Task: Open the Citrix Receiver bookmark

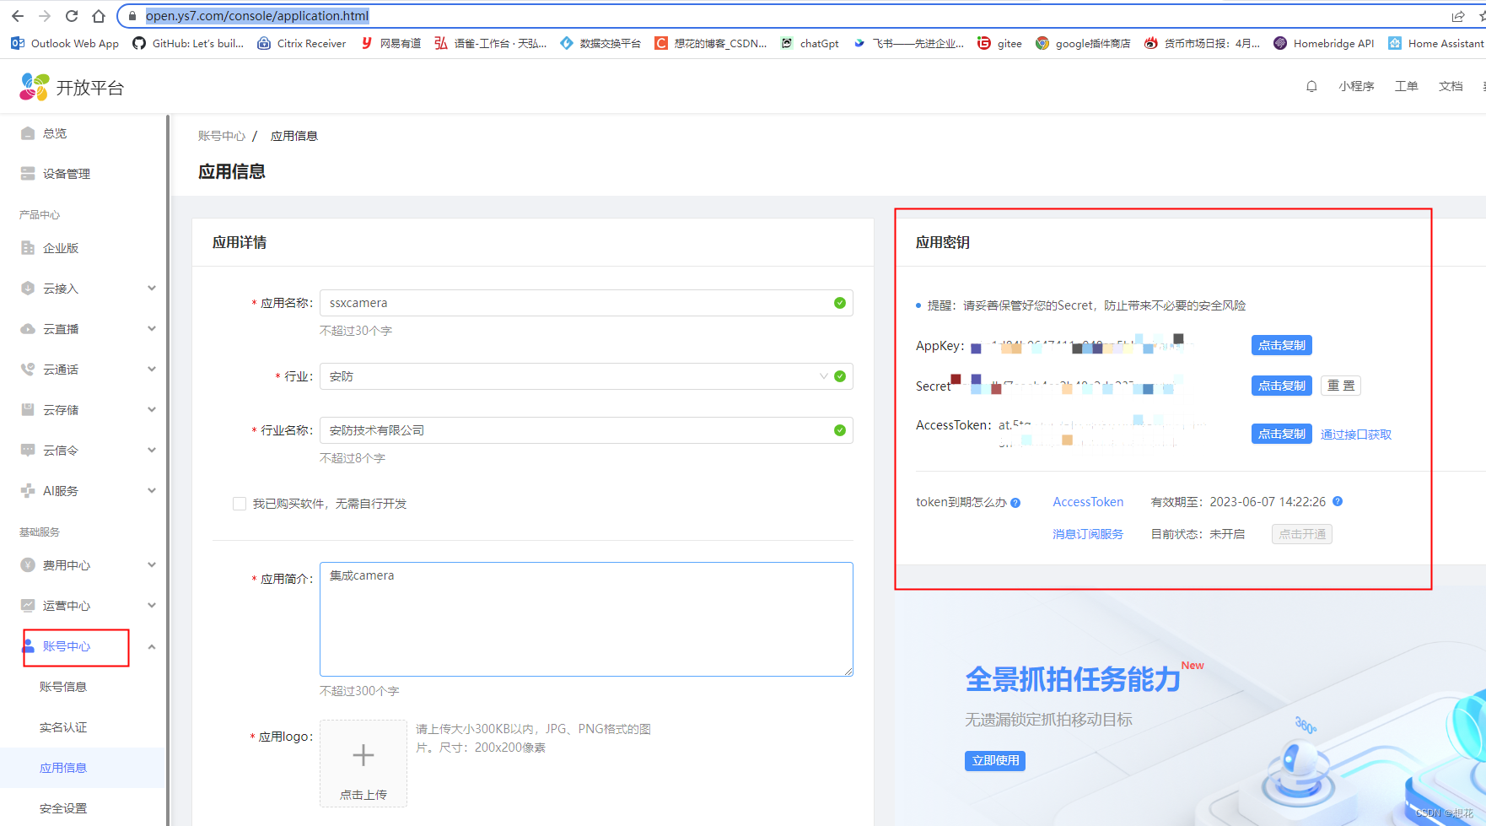Action: (x=302, y=43)
